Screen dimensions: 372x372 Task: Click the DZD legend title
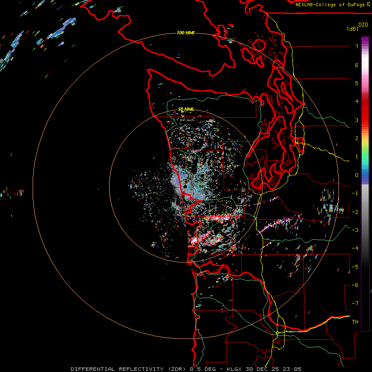(x=363, y=25)
